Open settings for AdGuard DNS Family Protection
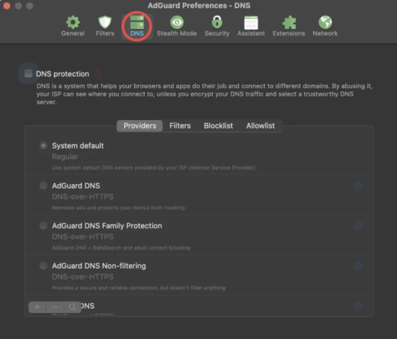This screenshot has height=339, width=397. point(358,226)
